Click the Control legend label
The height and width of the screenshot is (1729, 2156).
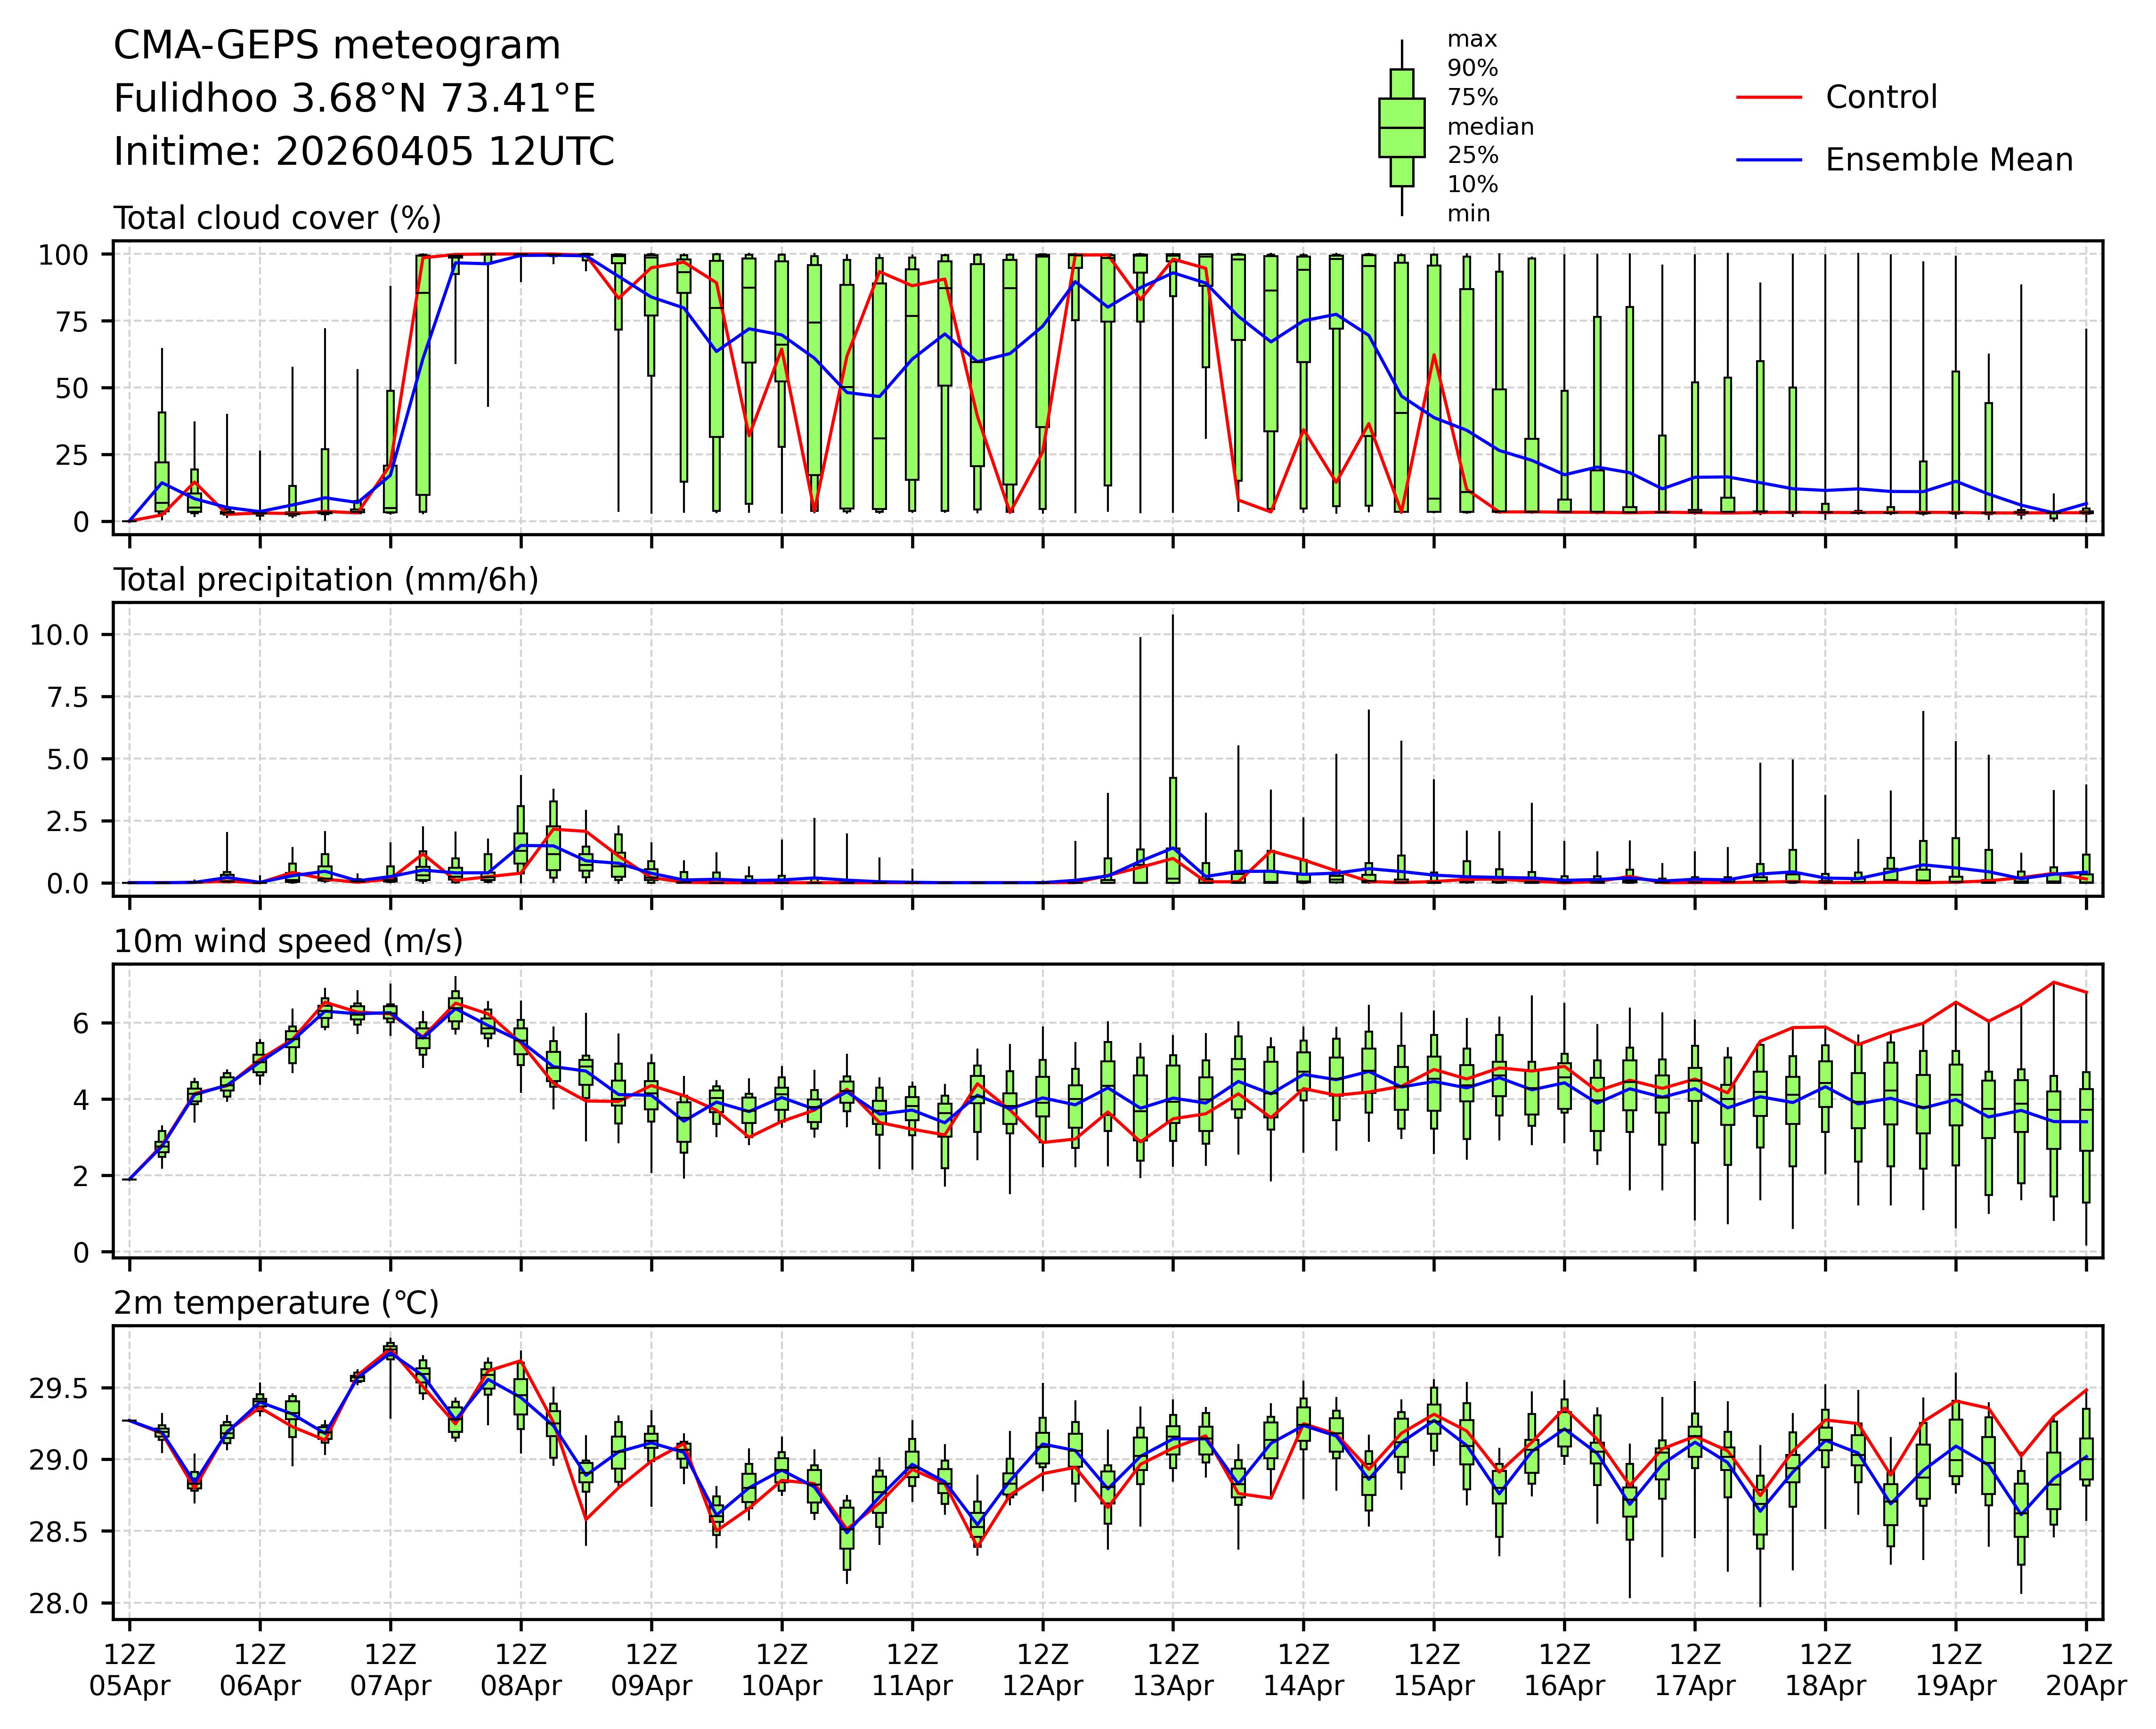[1880, 98]
